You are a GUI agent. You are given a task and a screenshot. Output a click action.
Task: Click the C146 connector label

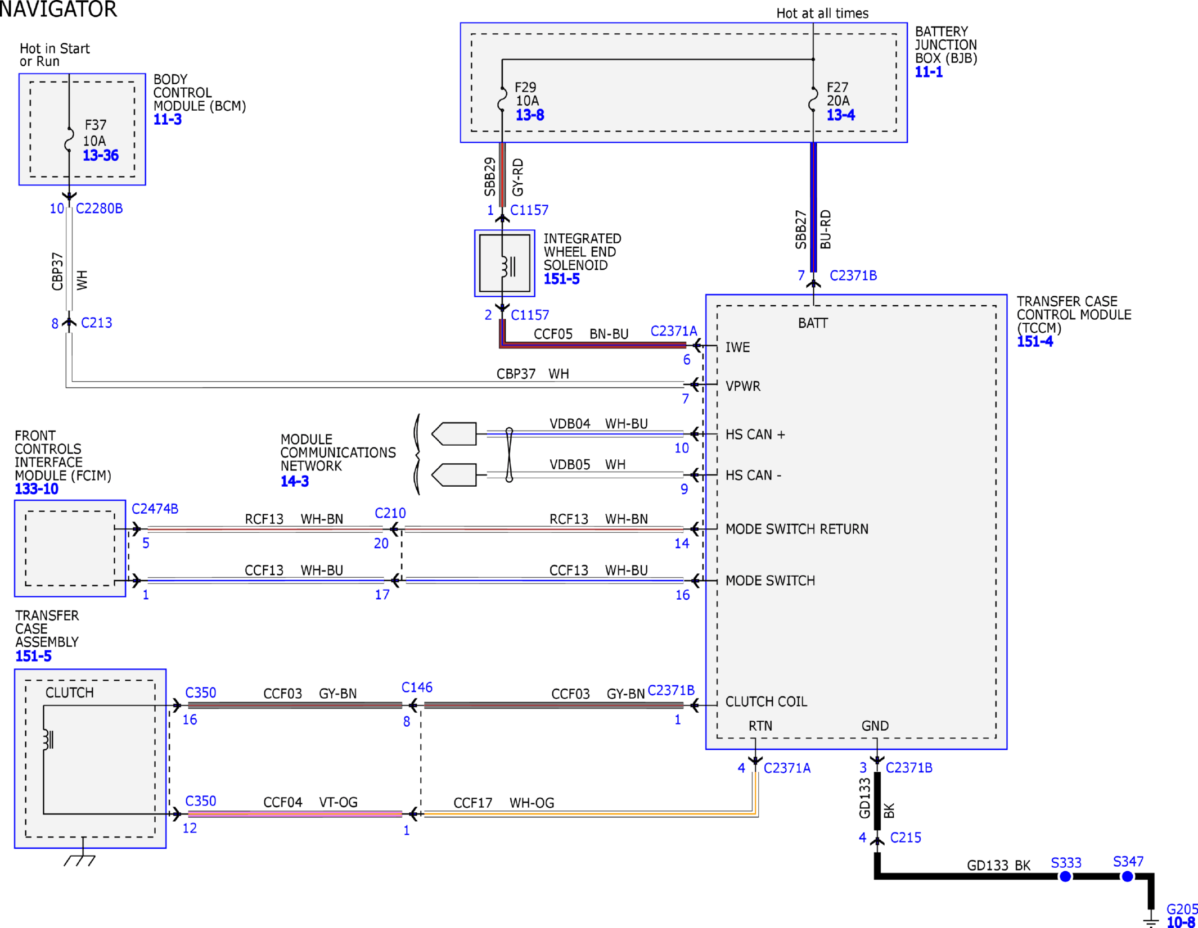point(417,687)
